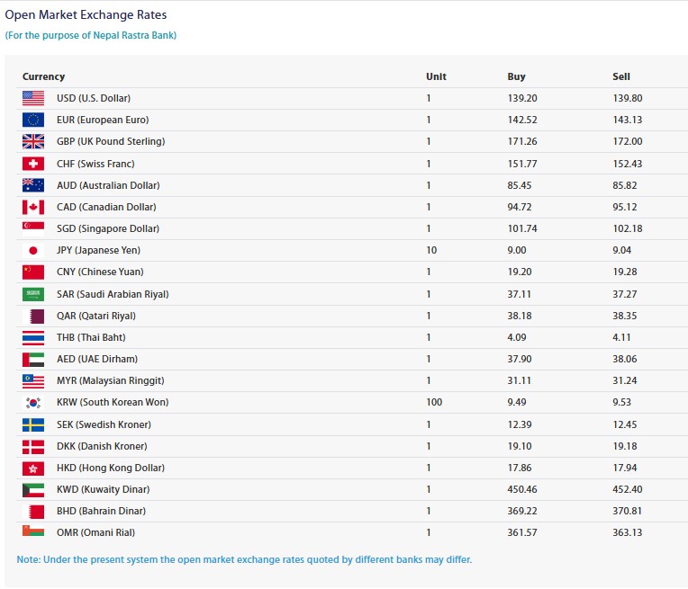This screenshot has height=589, width=688.
Task: Click the GBP sell rate 172.00
Action: pos(627,141)
